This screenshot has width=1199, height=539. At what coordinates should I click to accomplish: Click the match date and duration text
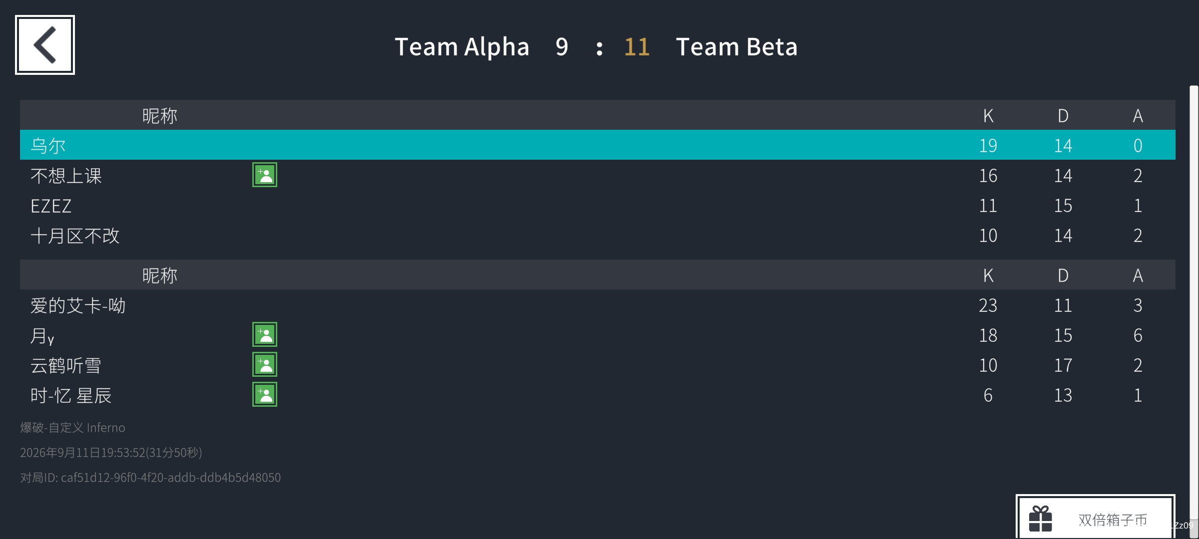(111, 453)
